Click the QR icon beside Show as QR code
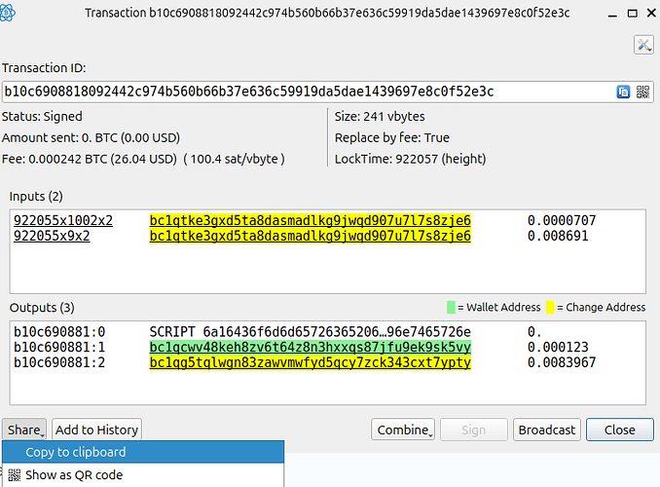The image size is (660, 487). point(15,475)
